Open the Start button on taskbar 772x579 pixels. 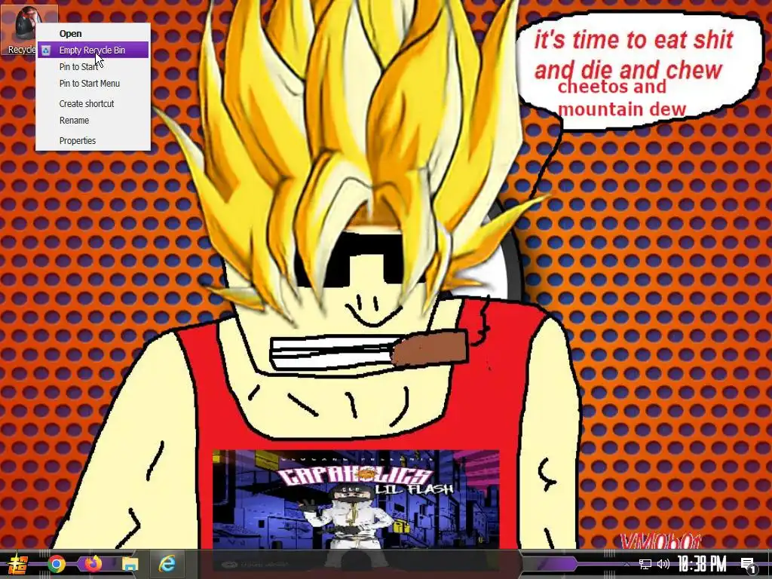(x=19, y=564)
